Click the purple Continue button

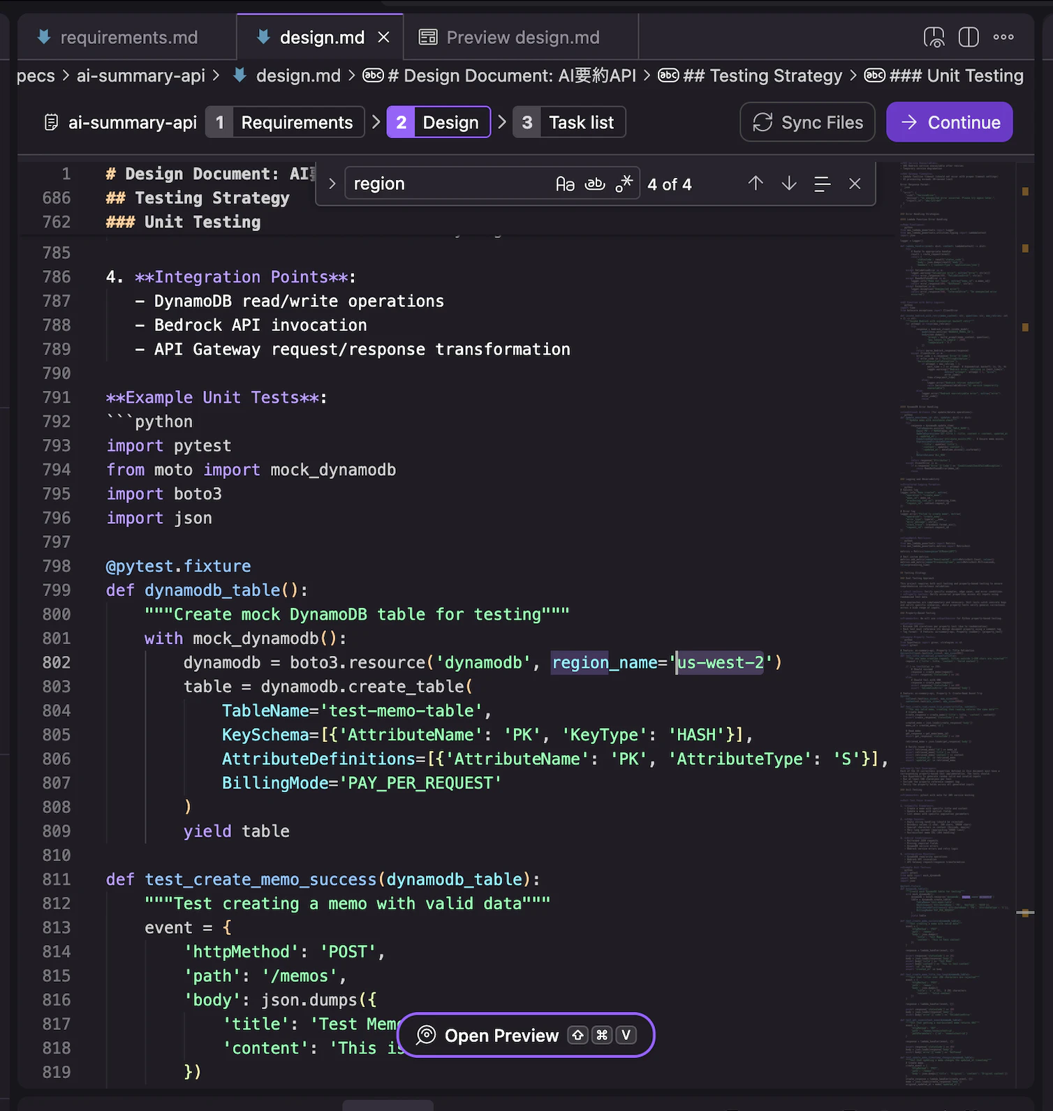click(x=950, y=122)
